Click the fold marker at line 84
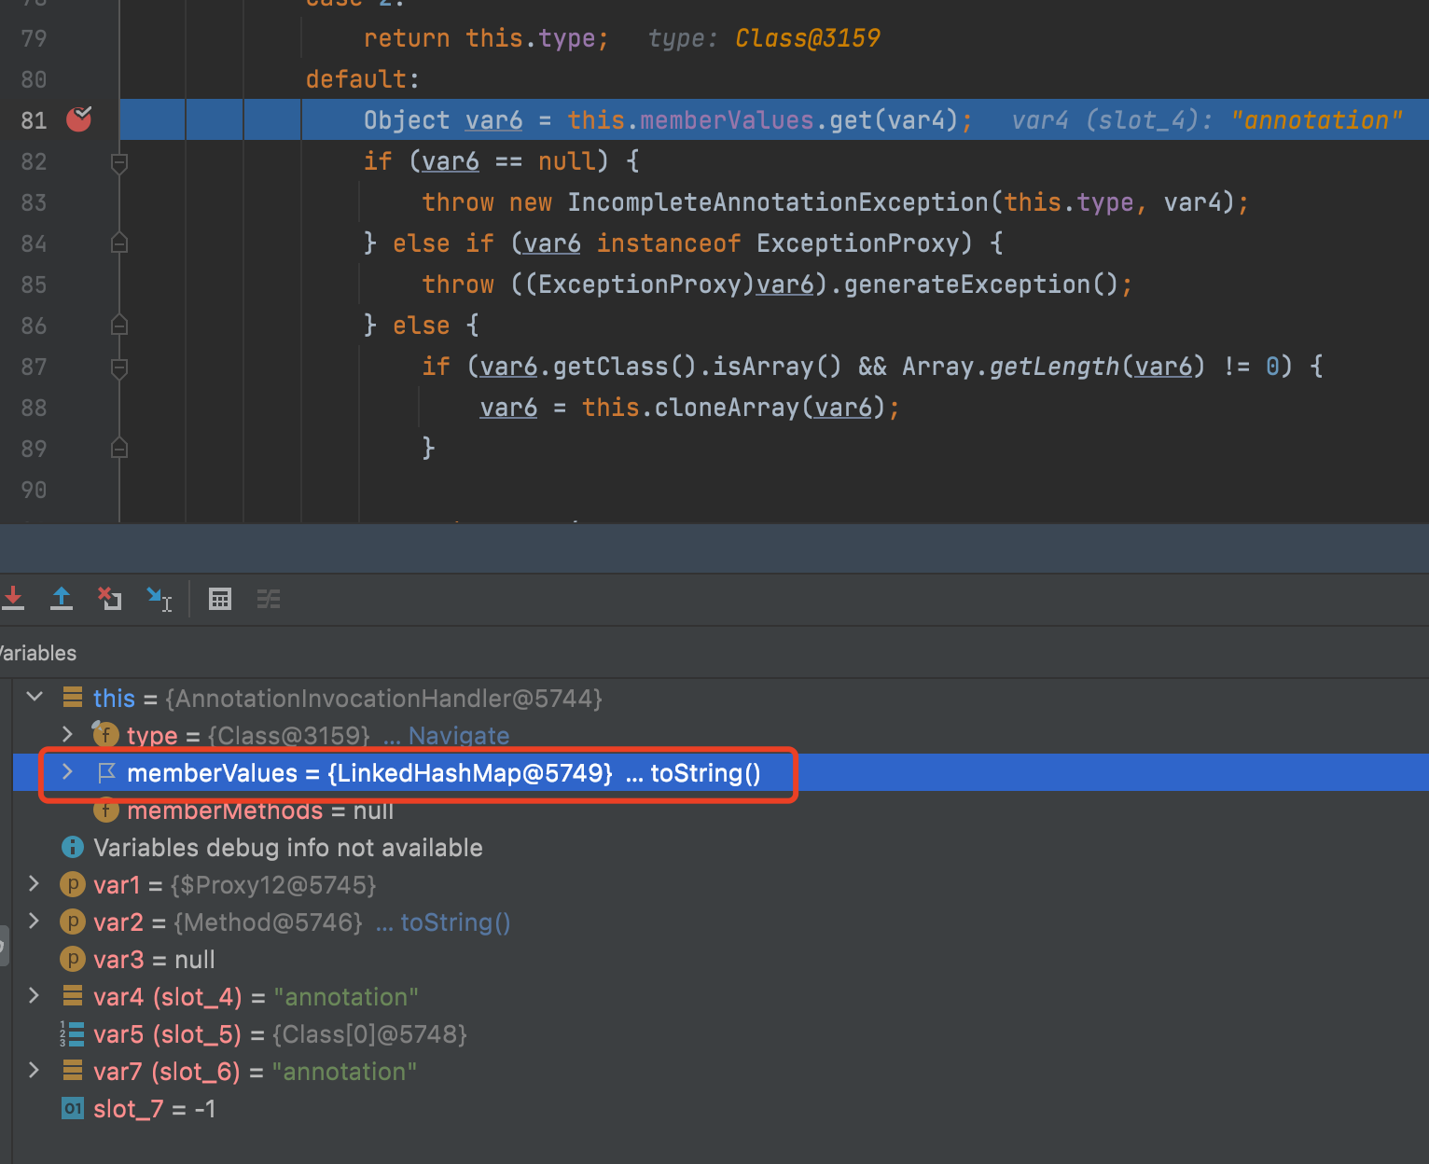 (x=119, y=243)
